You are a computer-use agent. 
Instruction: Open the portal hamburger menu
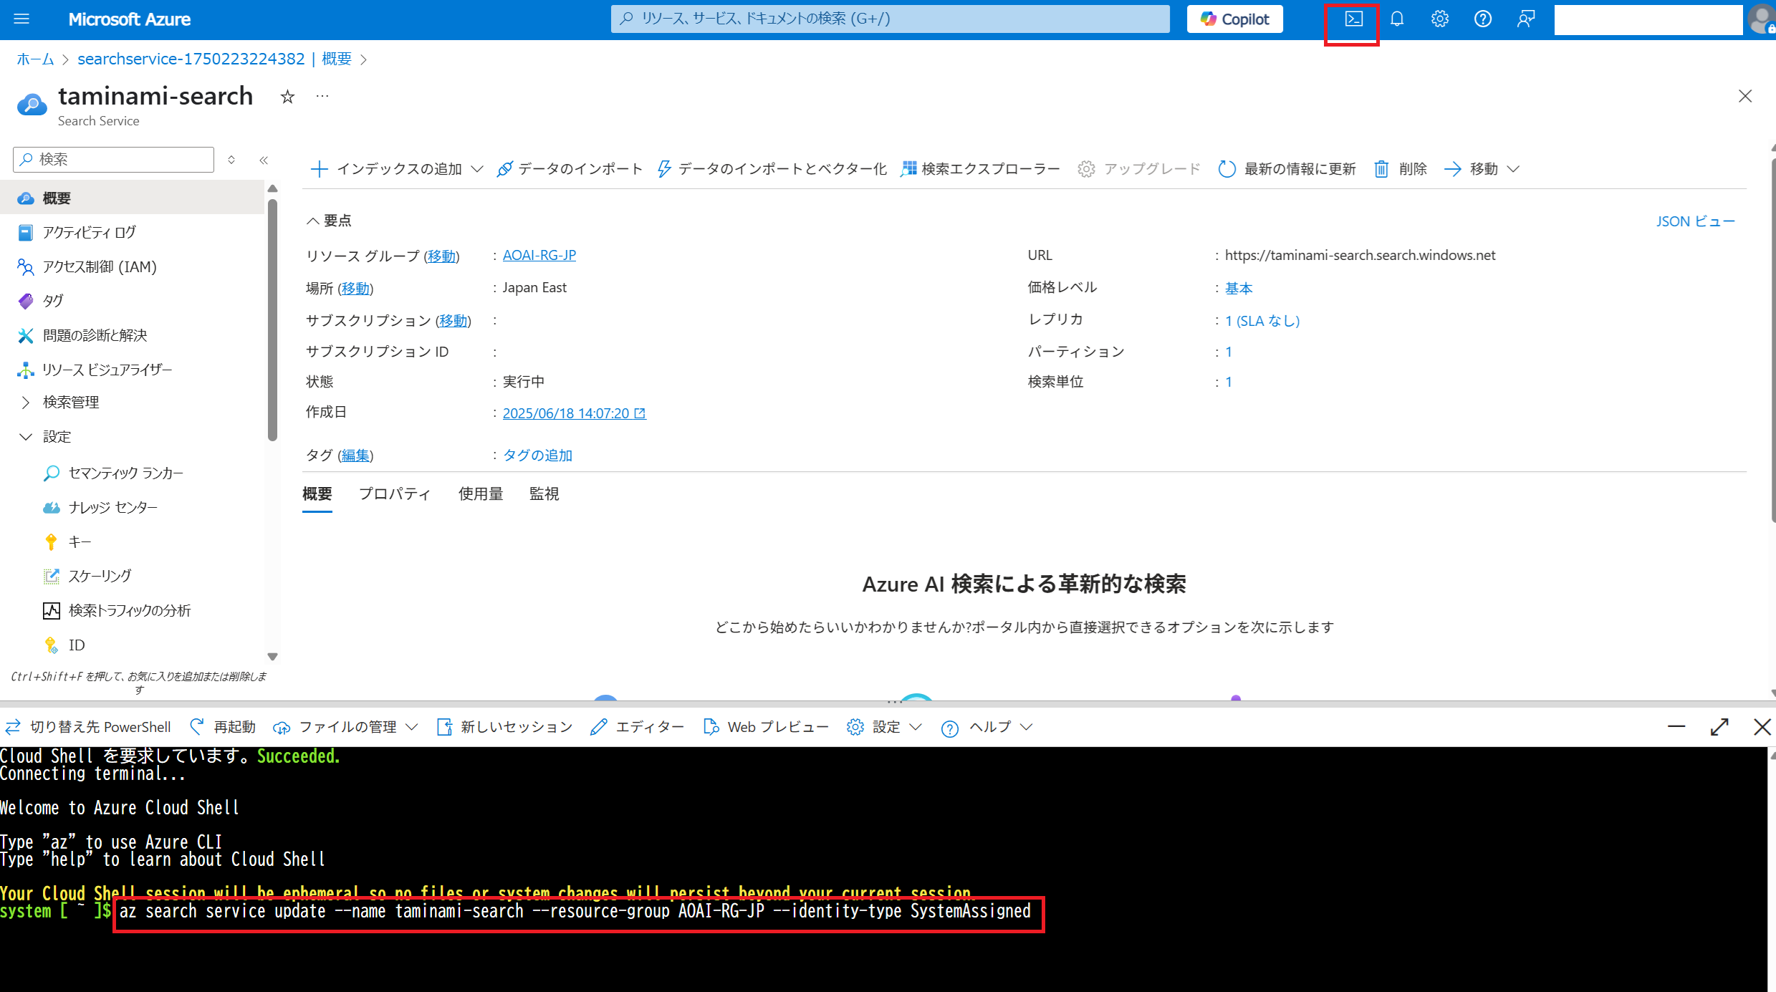click(x=21, y=19)
